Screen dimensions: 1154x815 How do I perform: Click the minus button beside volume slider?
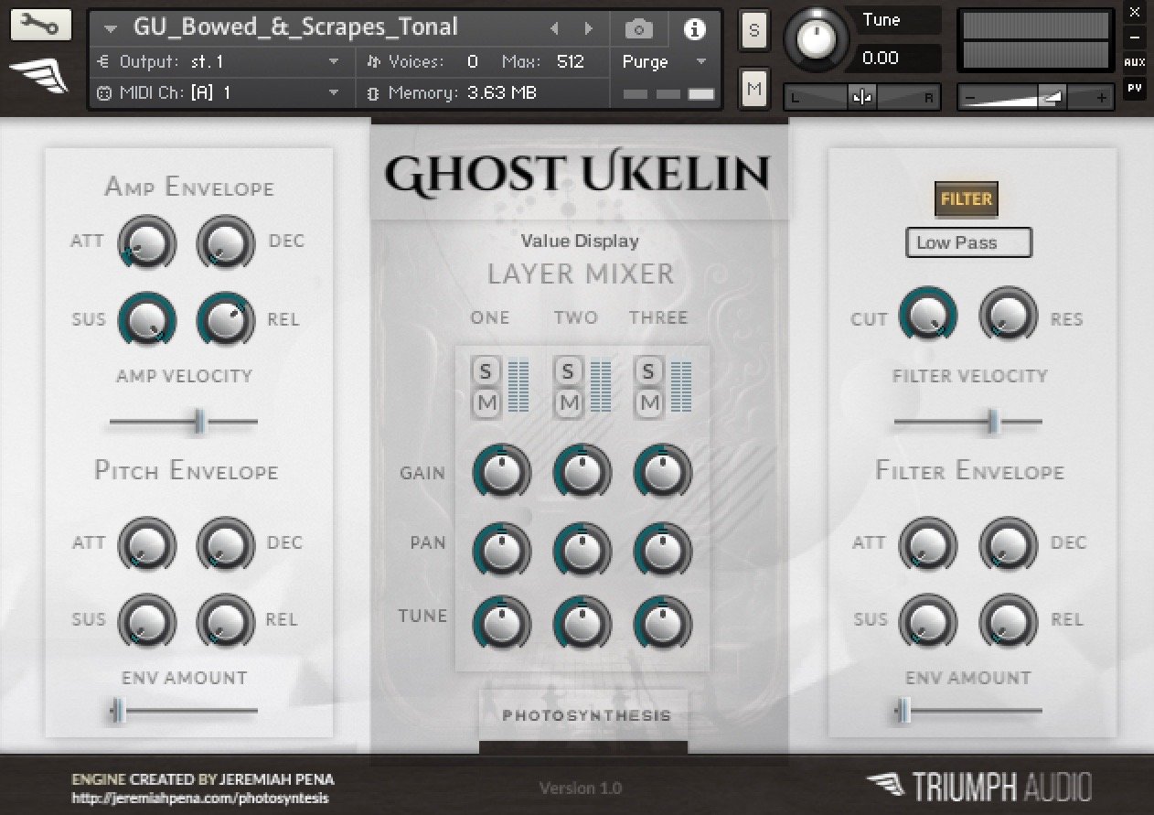point(970,97)
